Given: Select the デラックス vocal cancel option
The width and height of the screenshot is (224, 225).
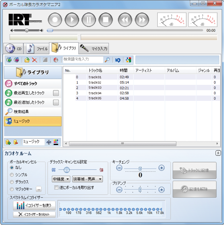Looking at the screenshot, I should coord(12,182).
